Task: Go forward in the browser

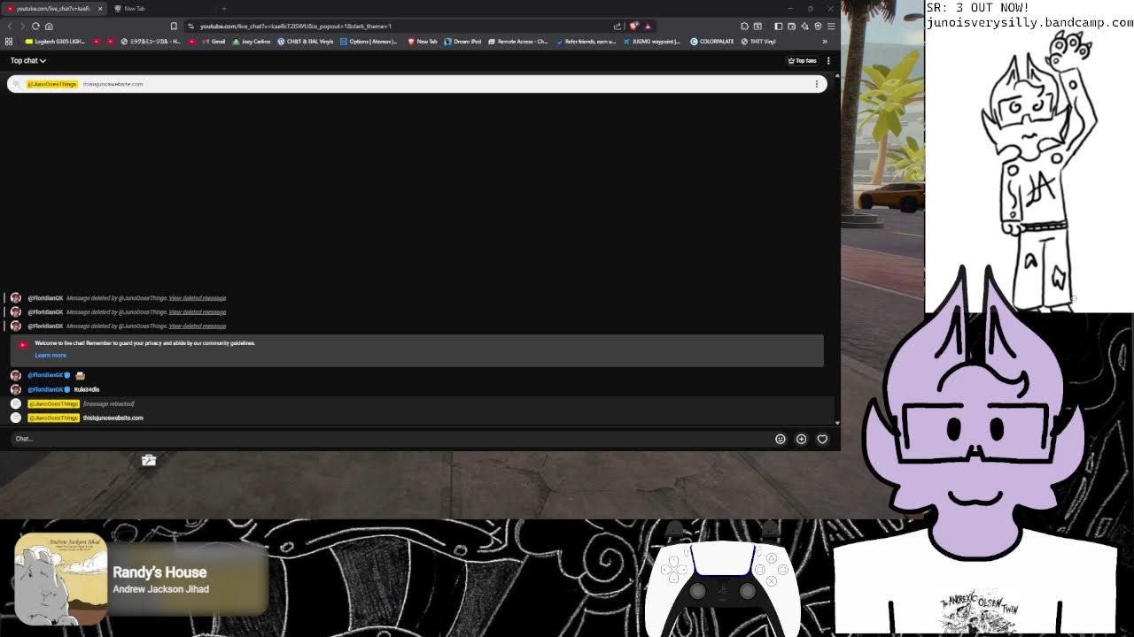Action: click(22, 26)
